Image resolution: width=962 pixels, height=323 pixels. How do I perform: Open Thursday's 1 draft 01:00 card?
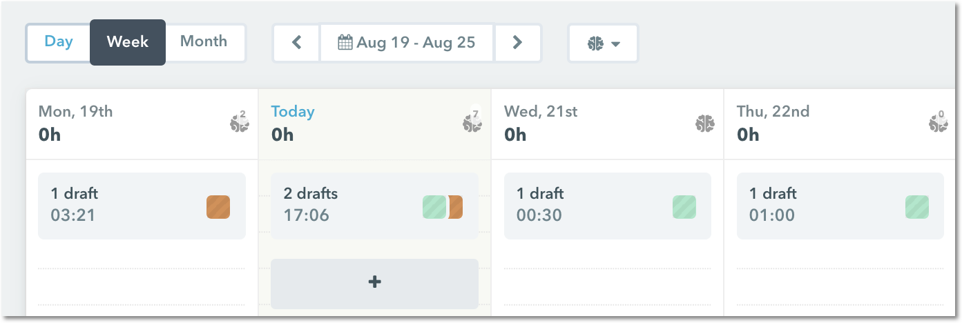(840, 206)
